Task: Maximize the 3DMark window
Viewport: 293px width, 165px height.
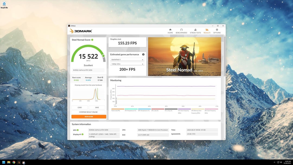Action: click(x=218, y=26)
